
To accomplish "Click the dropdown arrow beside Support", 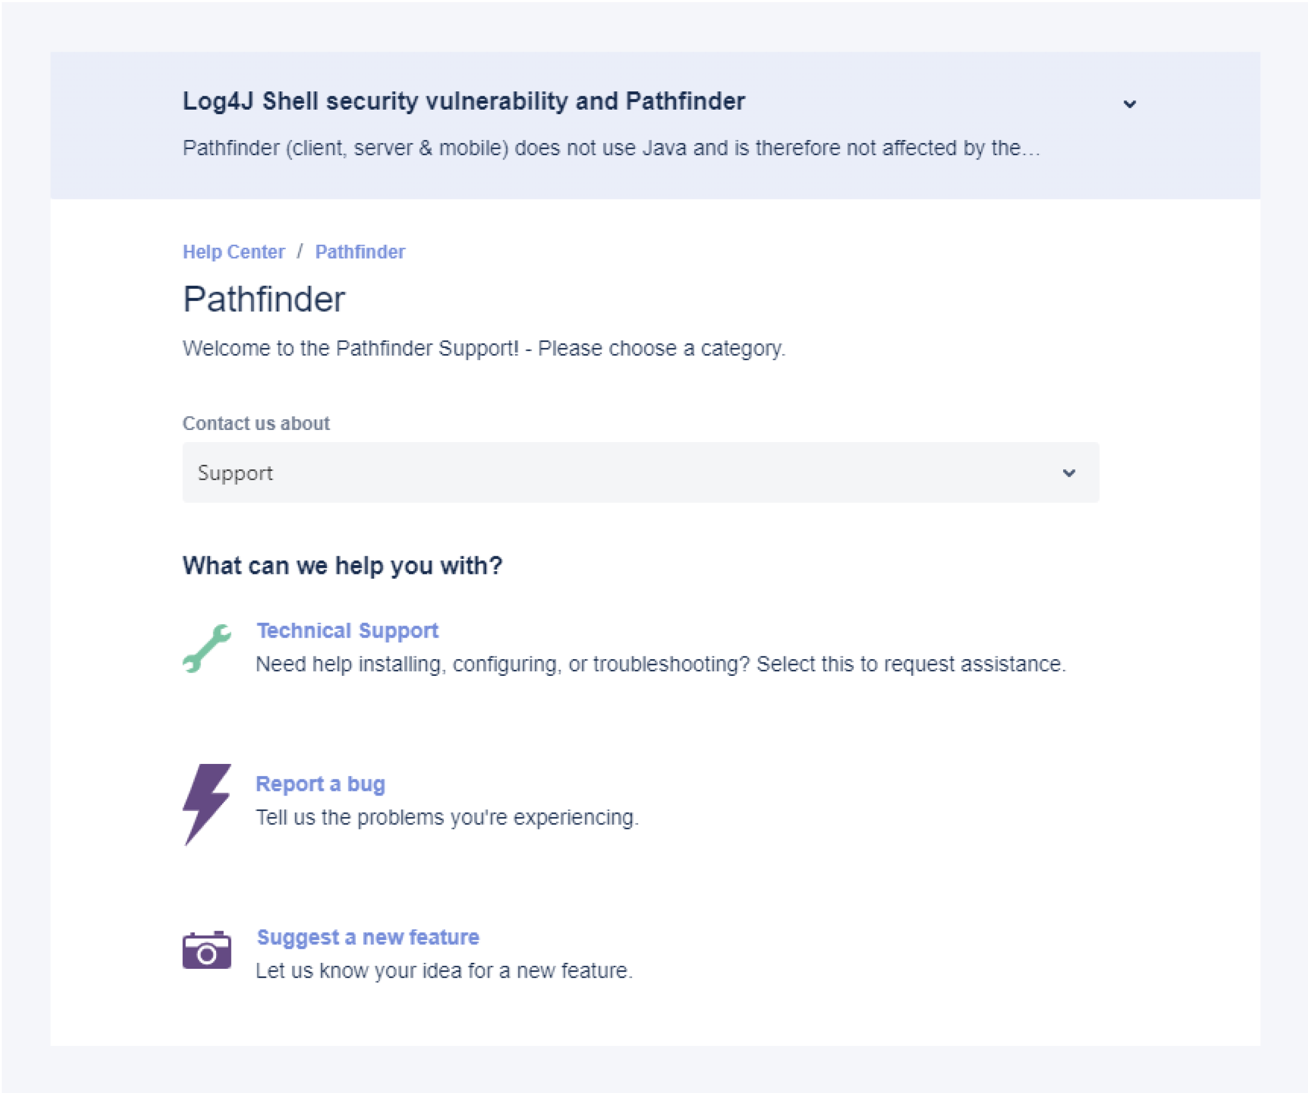I will (1069, 473).
